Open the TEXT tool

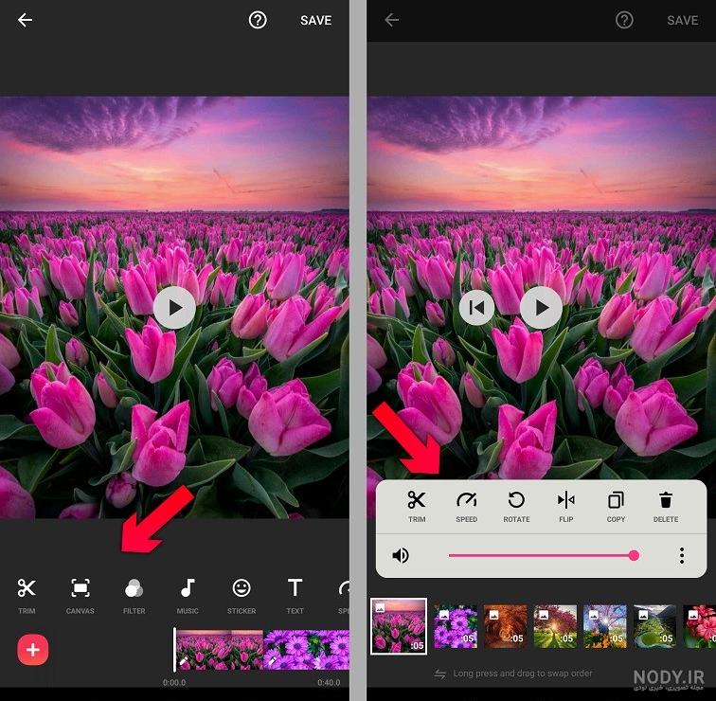coord(295,595)
